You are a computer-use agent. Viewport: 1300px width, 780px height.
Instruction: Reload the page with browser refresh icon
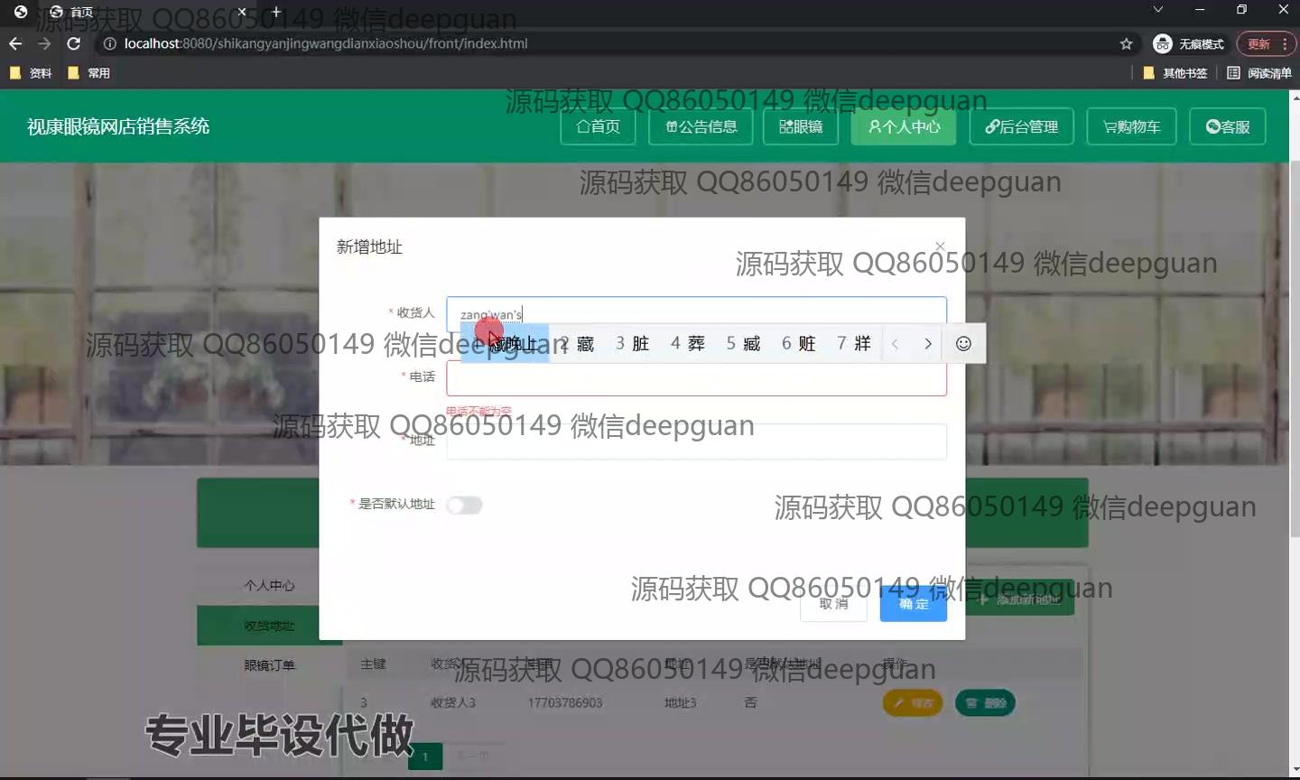[74, 43]
